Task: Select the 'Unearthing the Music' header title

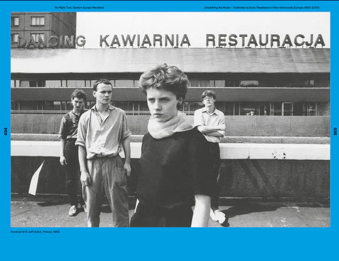Action: point(261,7)
